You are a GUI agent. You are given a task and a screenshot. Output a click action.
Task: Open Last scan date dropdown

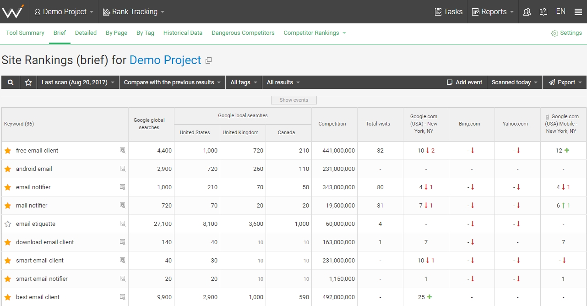pyautogui.click(x=78, y=82)
